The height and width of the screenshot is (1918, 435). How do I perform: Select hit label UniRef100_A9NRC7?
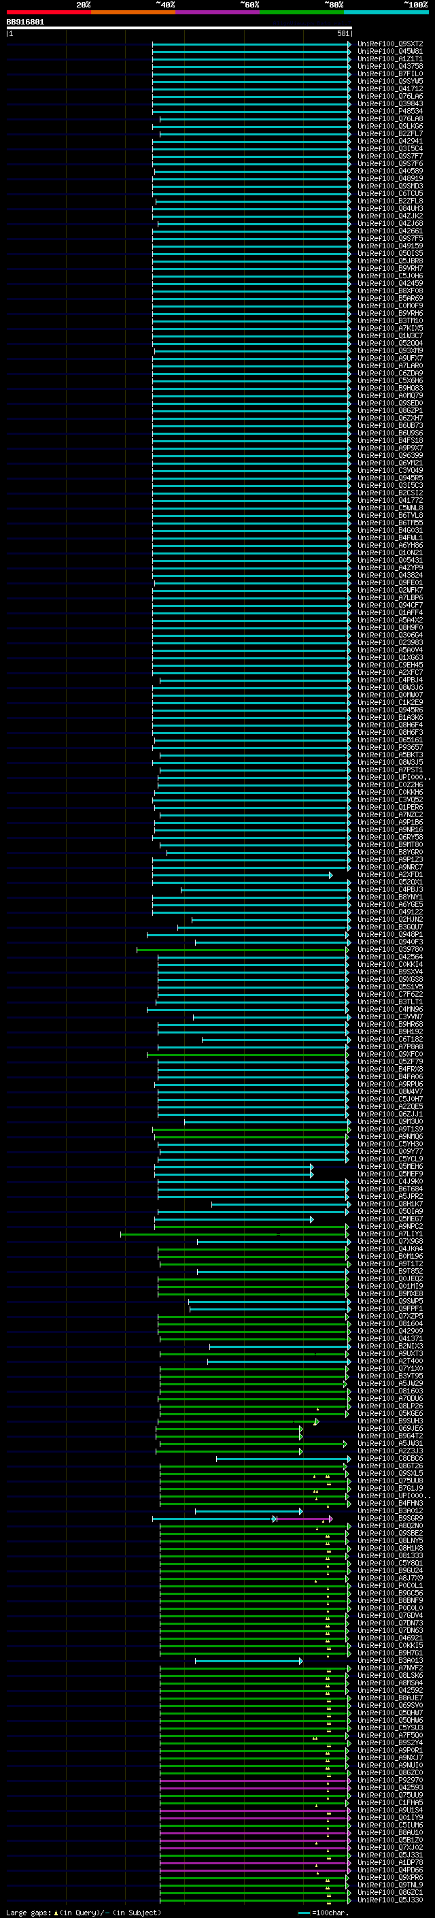390,867
